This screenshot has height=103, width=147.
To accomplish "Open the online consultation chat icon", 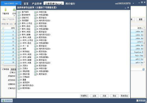I will click(x=3, y=101).
